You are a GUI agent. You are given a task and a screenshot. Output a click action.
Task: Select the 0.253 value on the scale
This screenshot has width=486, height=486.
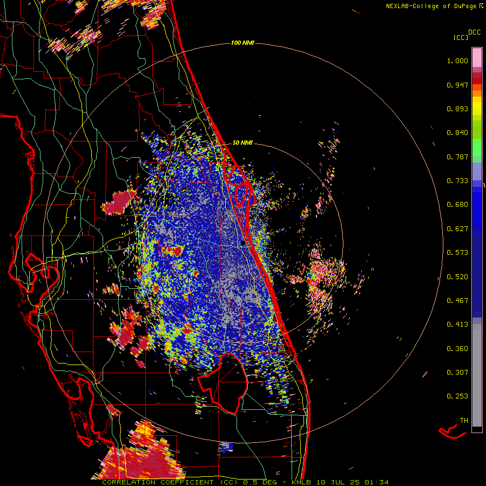point(457,396)
